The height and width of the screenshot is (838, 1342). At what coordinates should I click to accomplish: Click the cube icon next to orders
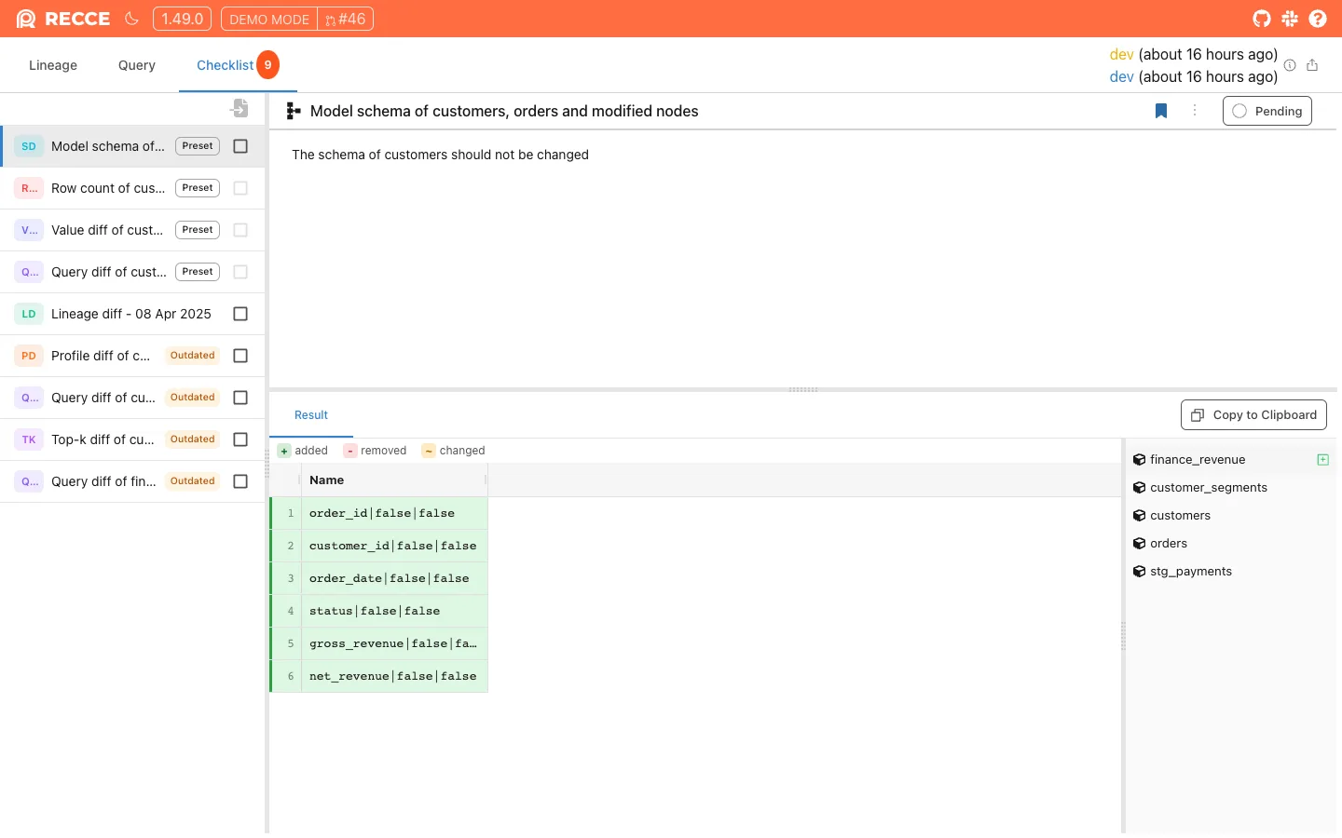[1139, 544]
